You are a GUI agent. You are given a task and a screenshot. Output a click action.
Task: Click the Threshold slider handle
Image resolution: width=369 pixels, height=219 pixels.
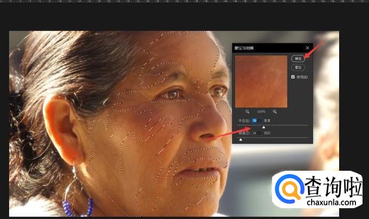pyautogui.click(x=241, y=139)
